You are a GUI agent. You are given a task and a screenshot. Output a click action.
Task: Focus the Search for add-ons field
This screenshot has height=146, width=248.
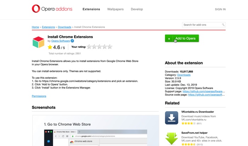point(204,25)
